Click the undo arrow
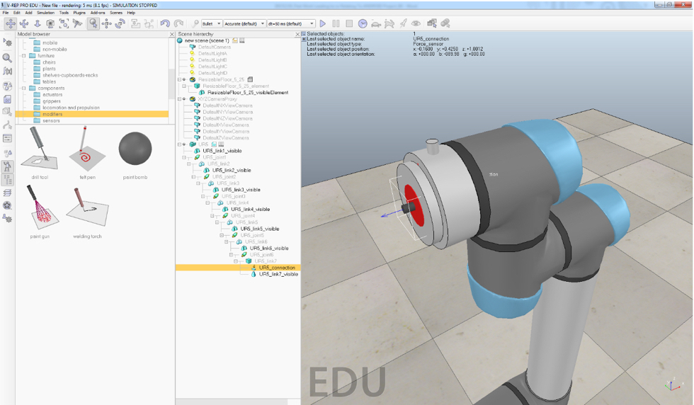Viewport: 694px width, 405px height. pos(165,23)
